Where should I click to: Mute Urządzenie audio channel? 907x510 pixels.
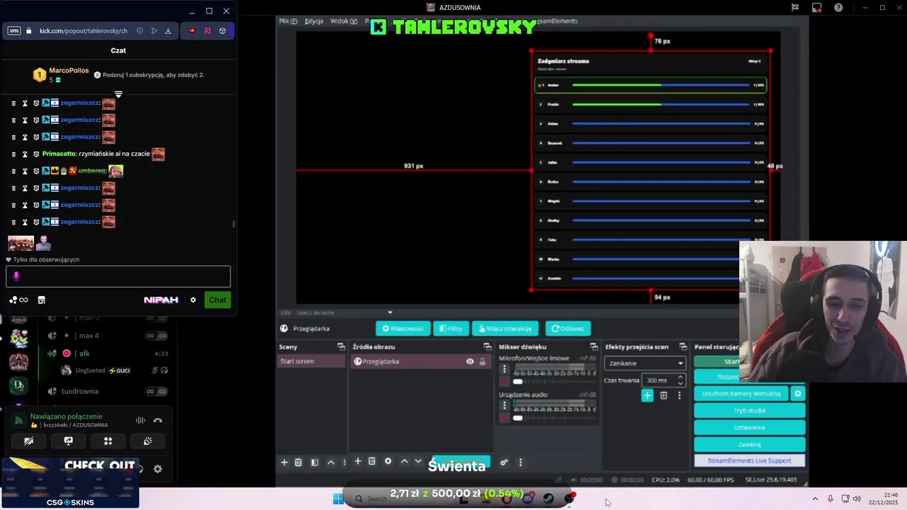tap(505, 418)
